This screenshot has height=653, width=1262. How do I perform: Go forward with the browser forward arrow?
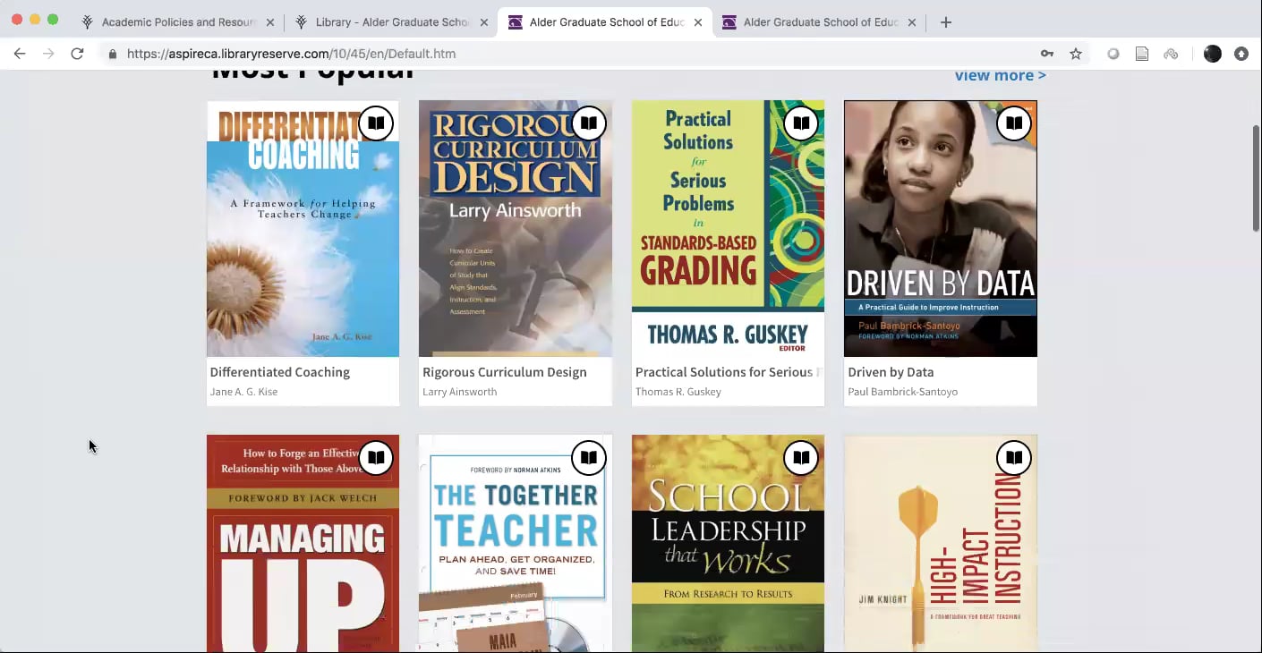coord(48,54)
